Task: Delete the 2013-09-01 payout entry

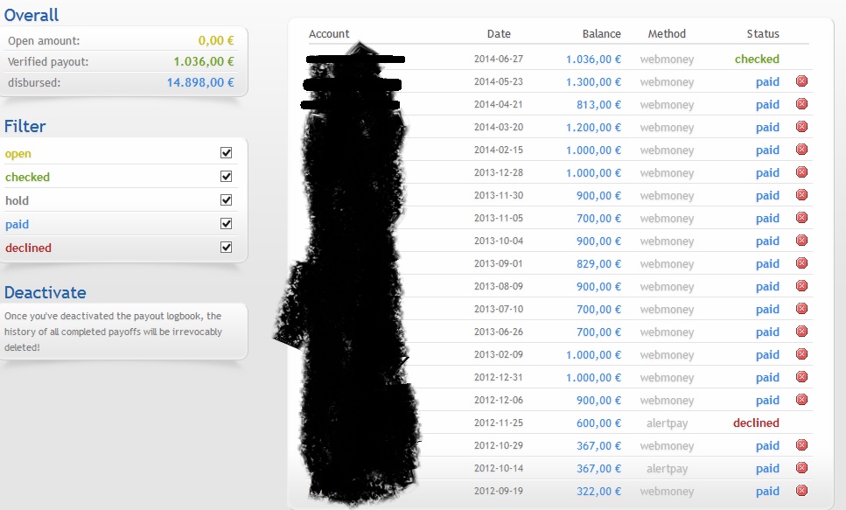Action: 801,262
